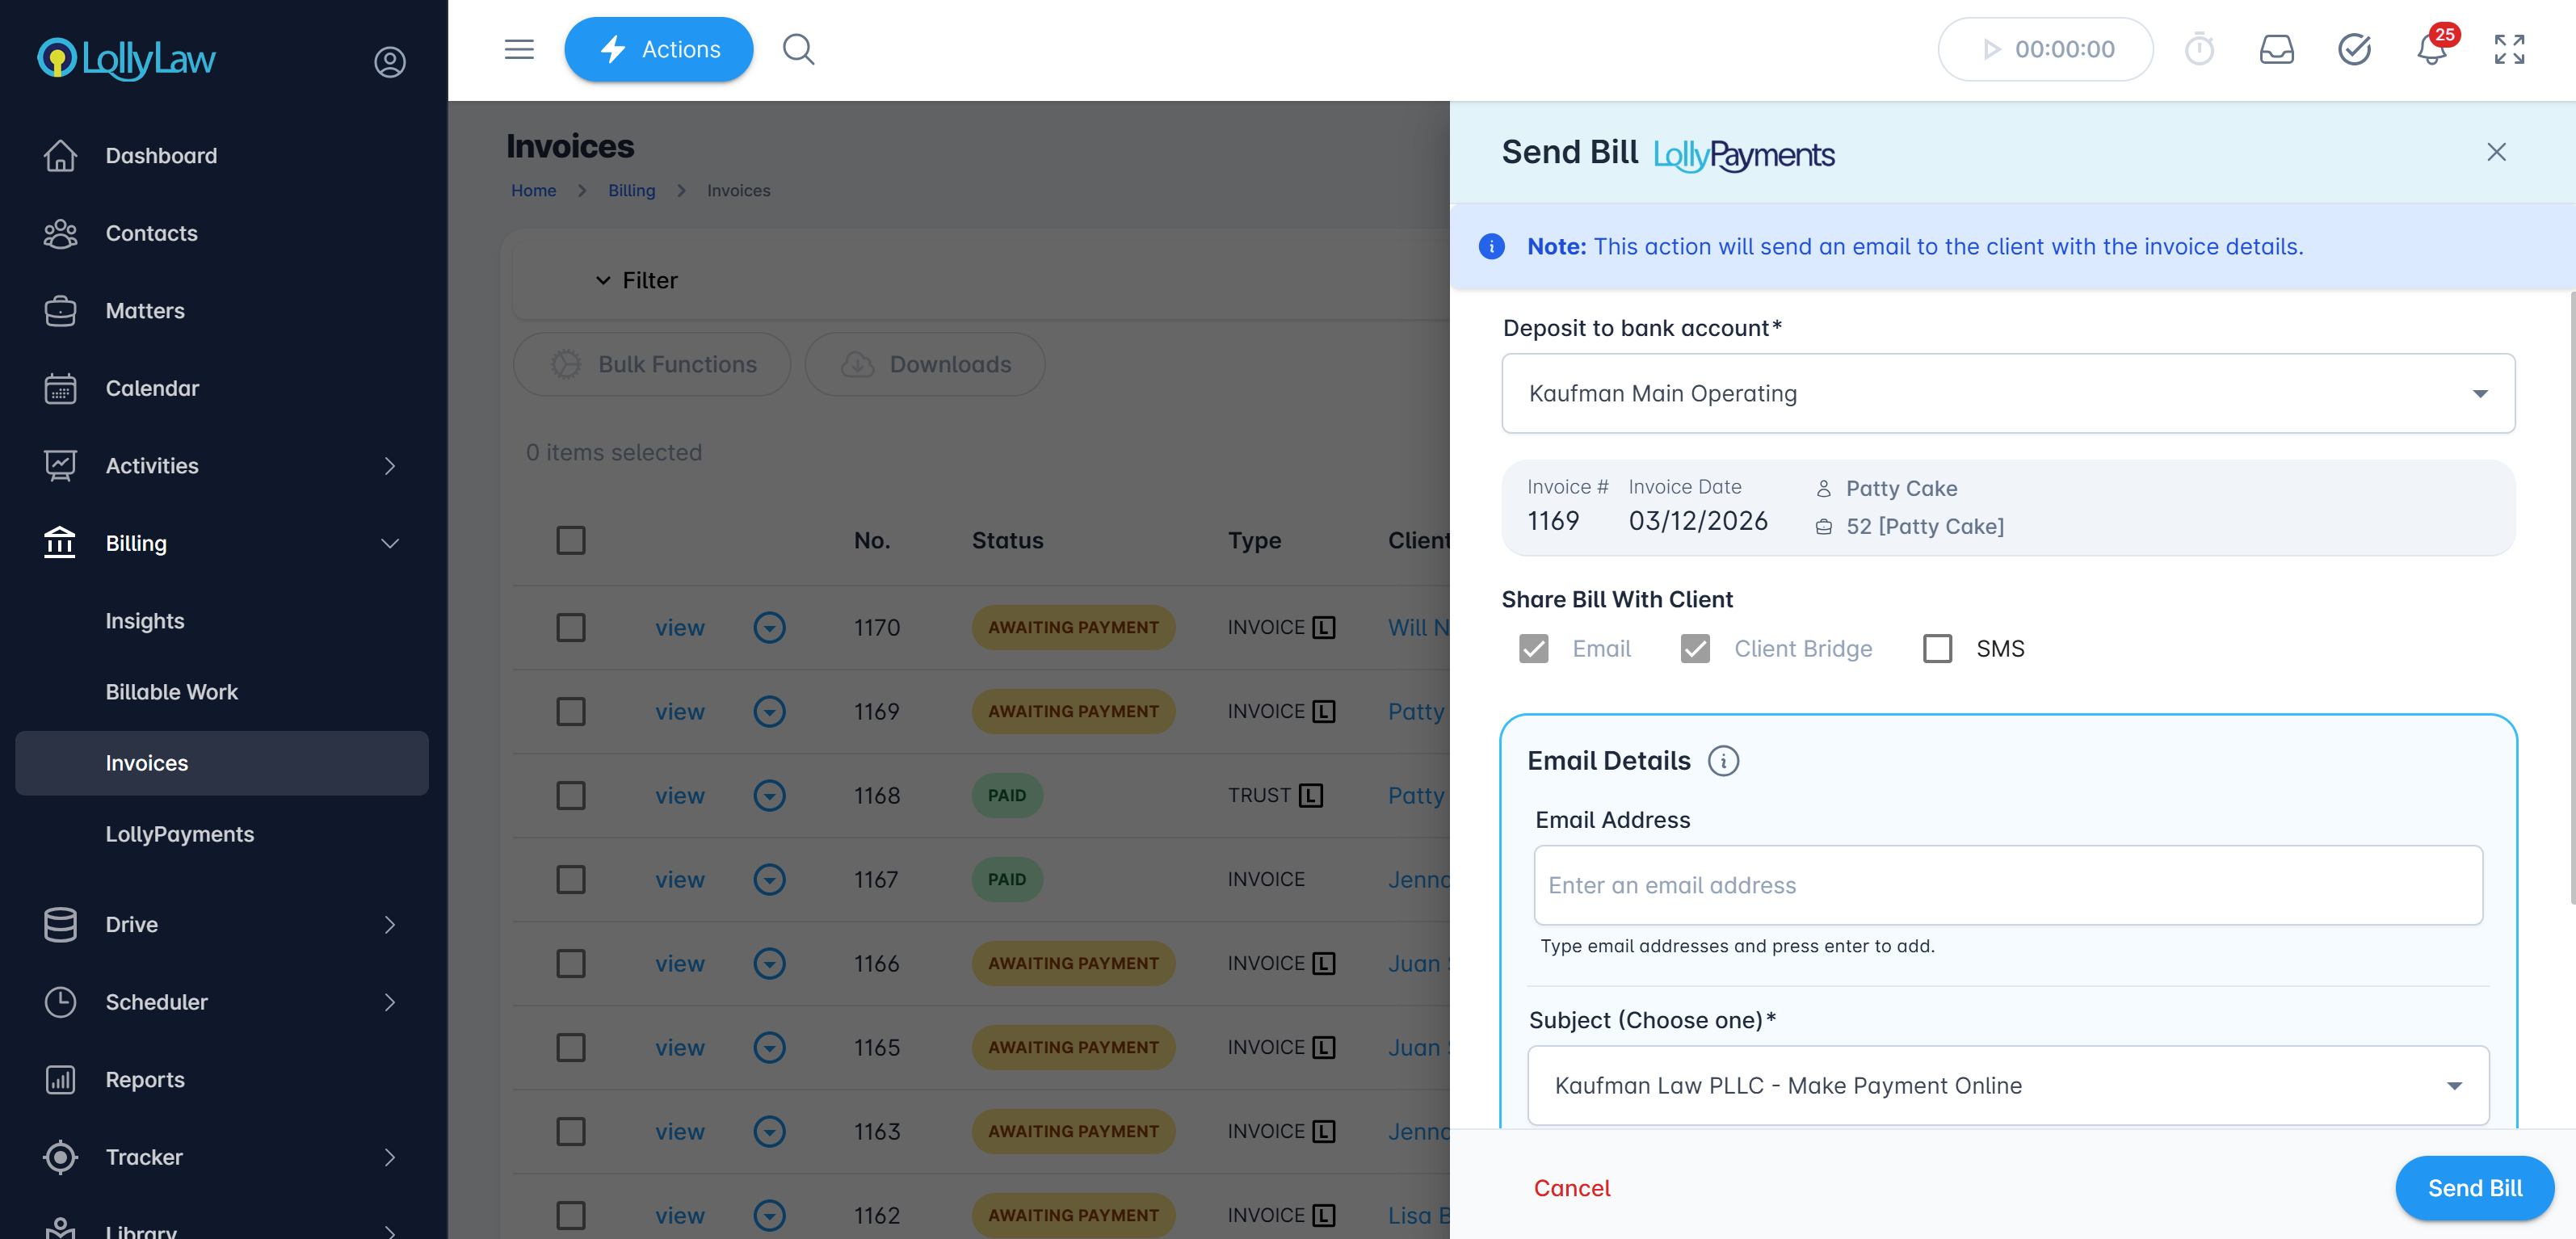Viewport: 2576px width, 1239px height.
Task: Open the tasks checkmark icon
Action: coord(2354,50)
